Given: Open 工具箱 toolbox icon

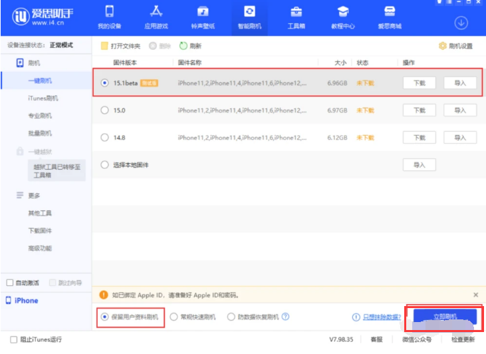Looking at the screenshot, I should point(296,12).
